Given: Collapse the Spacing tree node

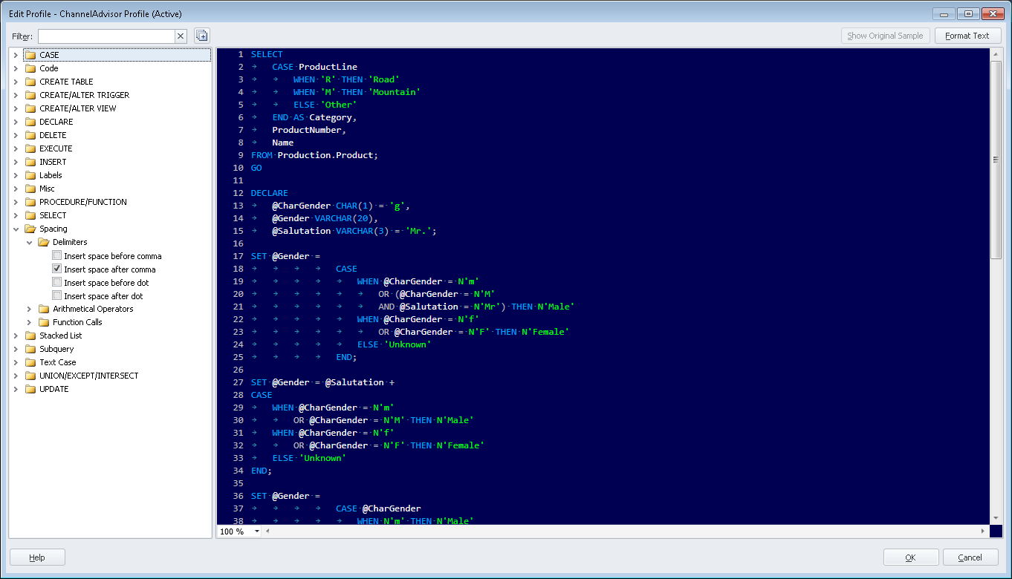Looking at the screenshot, I should (16, 228).
